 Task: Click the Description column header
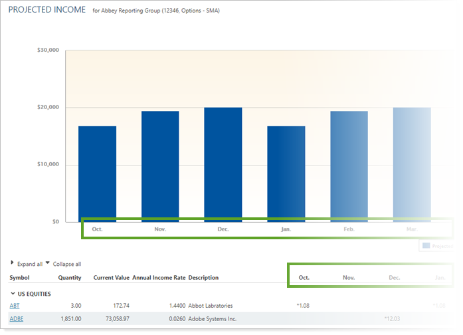[203, 278]
